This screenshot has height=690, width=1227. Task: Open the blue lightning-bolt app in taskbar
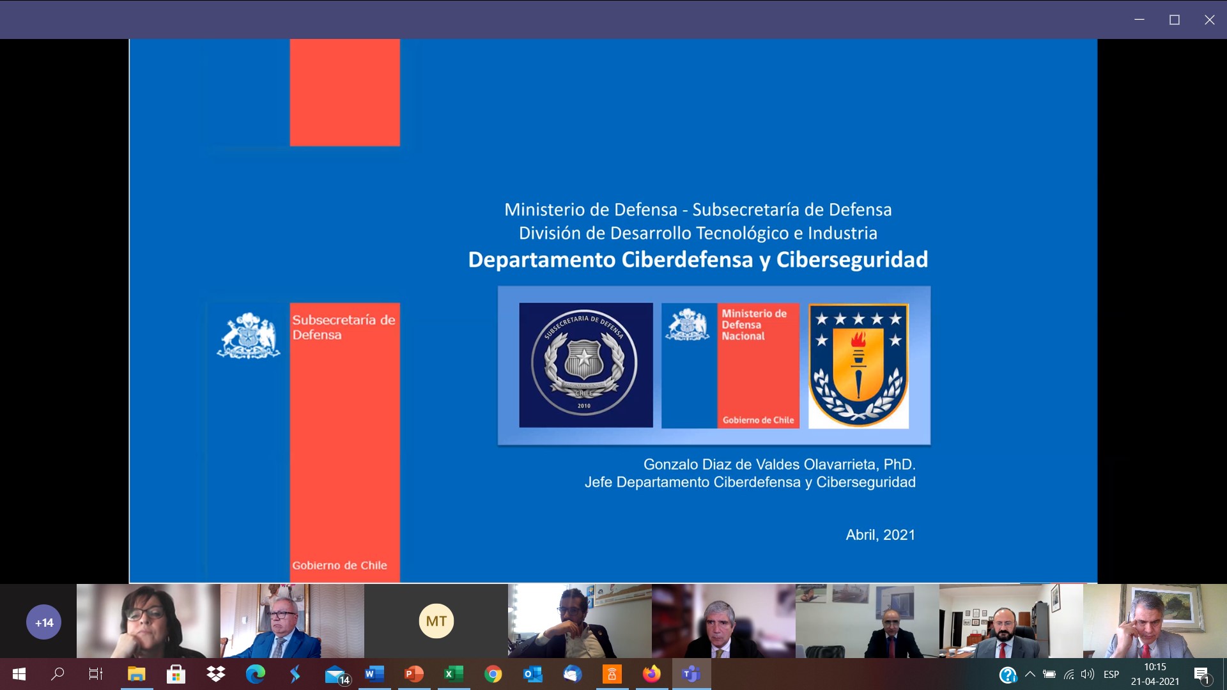pyautogui.click(x=295, y=674)
